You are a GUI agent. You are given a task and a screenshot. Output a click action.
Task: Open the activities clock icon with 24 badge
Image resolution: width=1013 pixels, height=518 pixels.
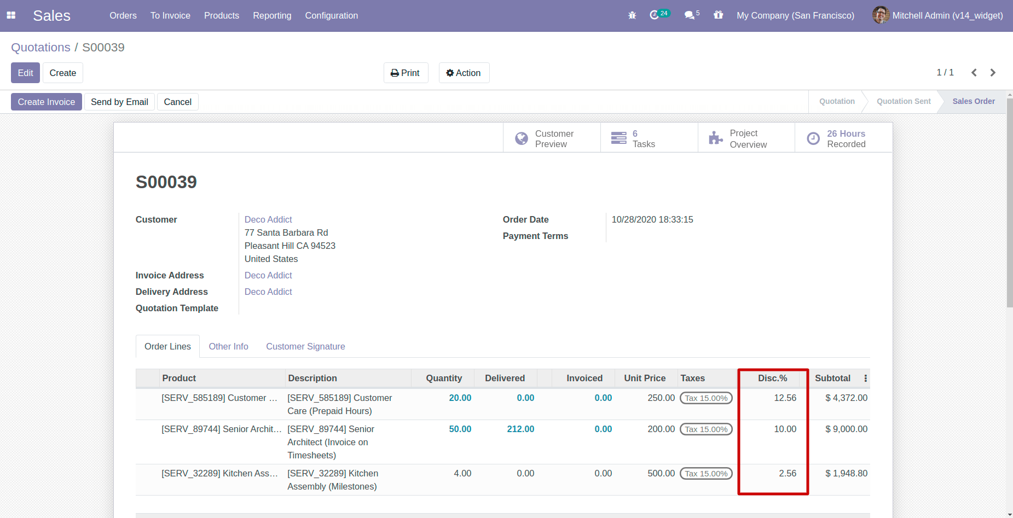(x=659, y=15)
